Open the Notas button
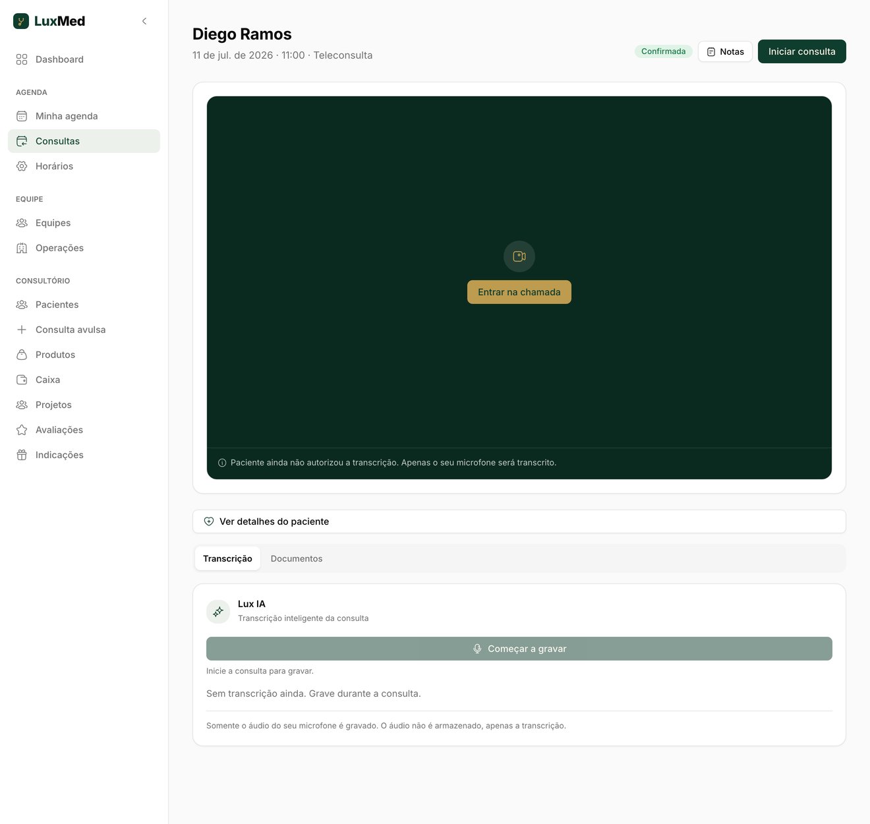The image size is (870, 824). coord(725,51)
